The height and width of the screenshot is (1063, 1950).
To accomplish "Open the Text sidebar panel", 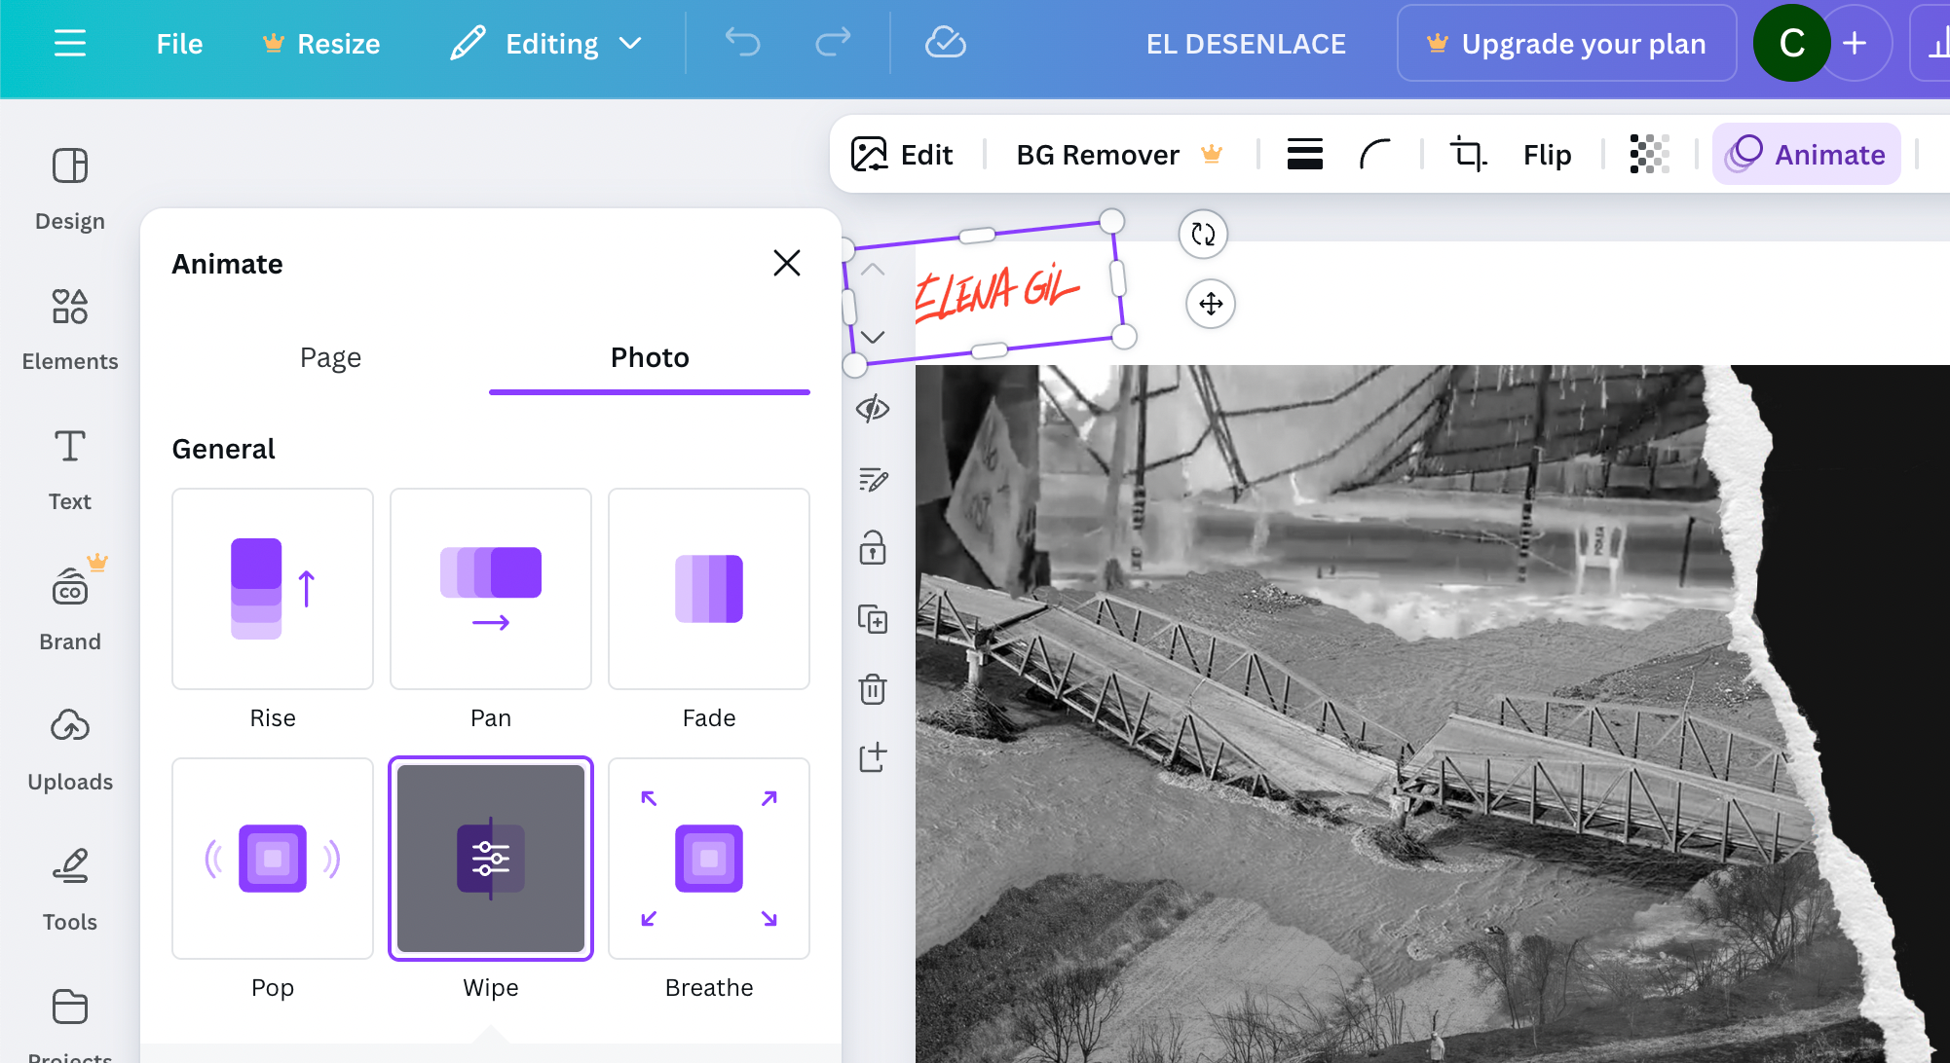I will [70, 469].
